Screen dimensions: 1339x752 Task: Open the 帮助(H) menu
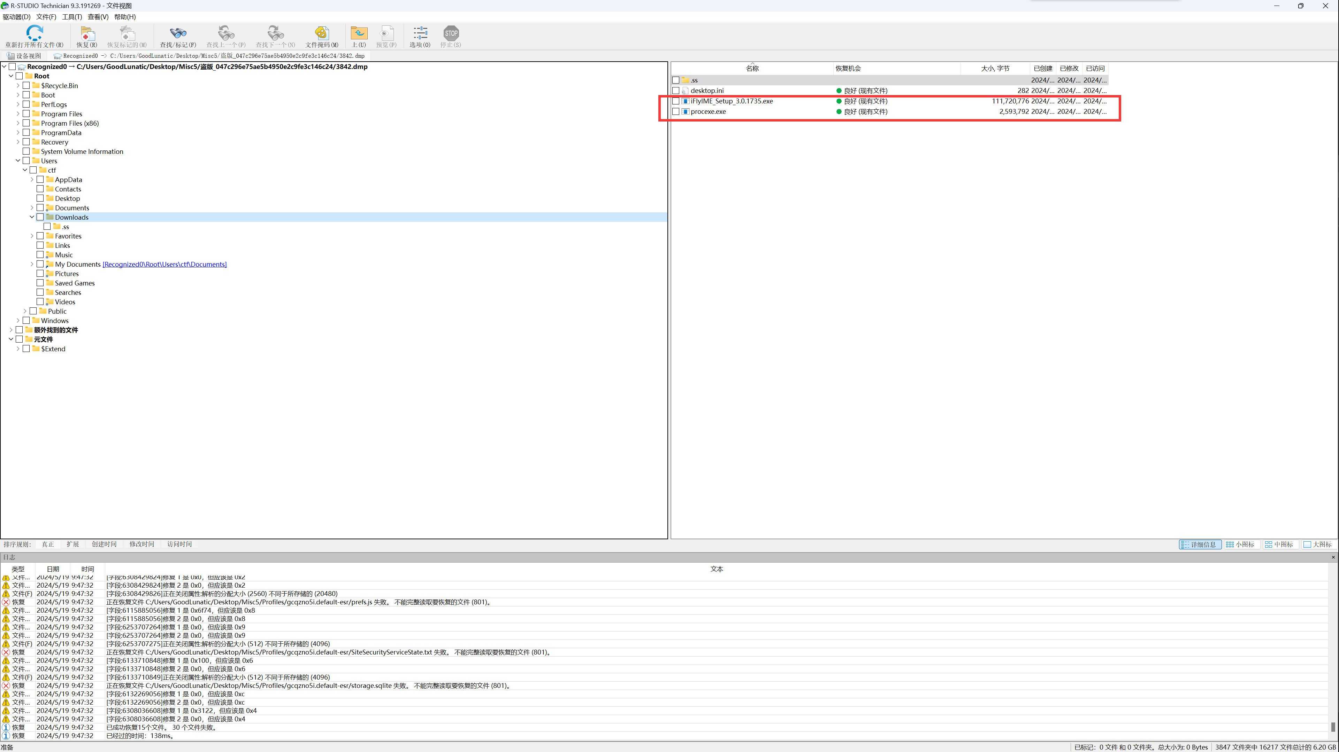coord(125,17)
